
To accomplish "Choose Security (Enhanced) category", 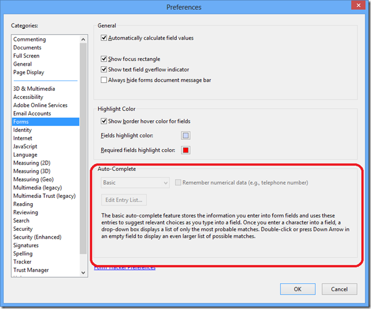I will click(37, 237).
